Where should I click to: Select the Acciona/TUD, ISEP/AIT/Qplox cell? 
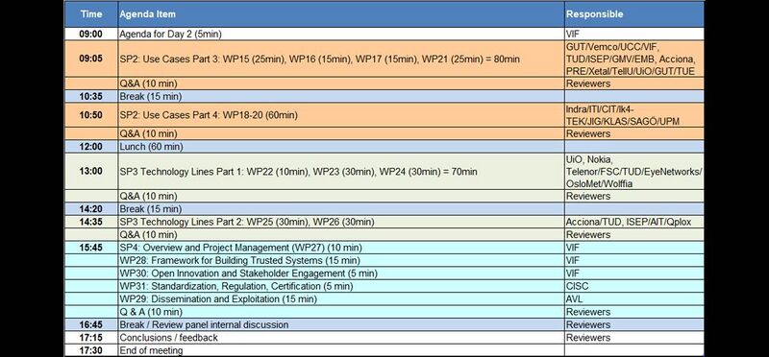[x=634, y=222]
